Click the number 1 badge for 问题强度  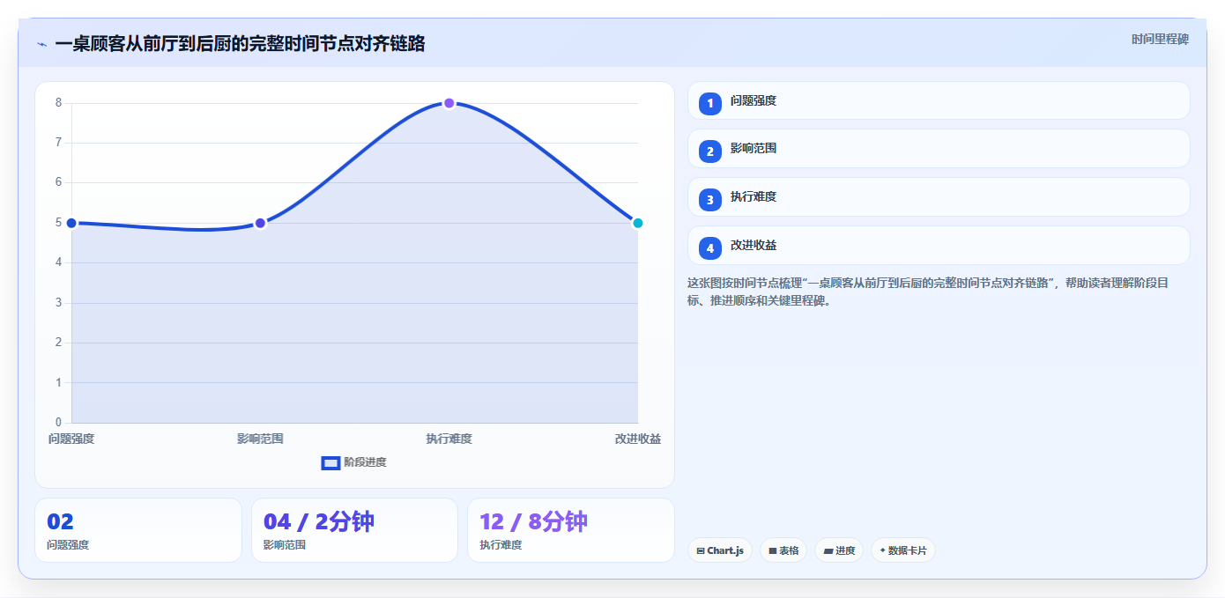click(710, 104)
